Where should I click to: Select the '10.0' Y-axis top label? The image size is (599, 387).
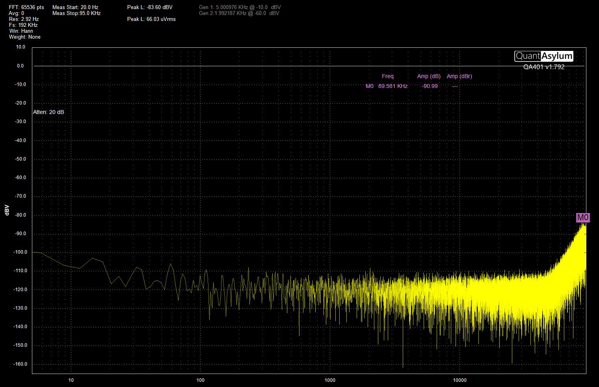(x=20, y=47)
